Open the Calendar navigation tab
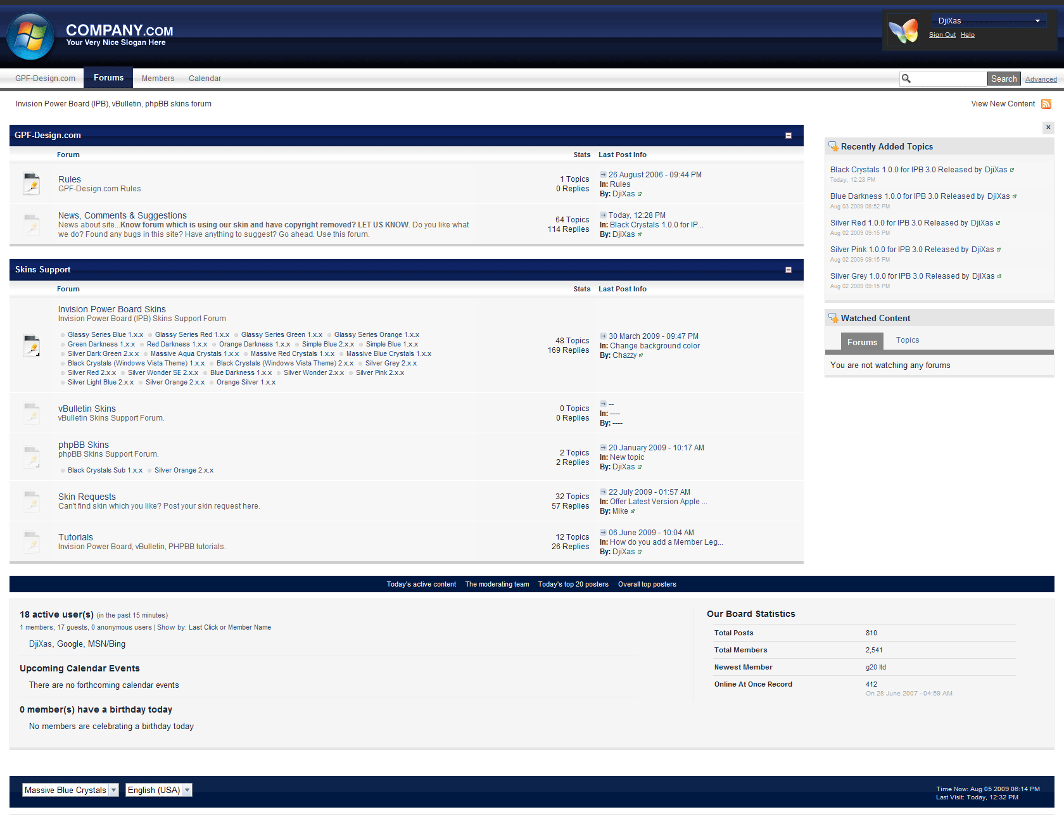 pyautogui.click(x=205, y=79)
